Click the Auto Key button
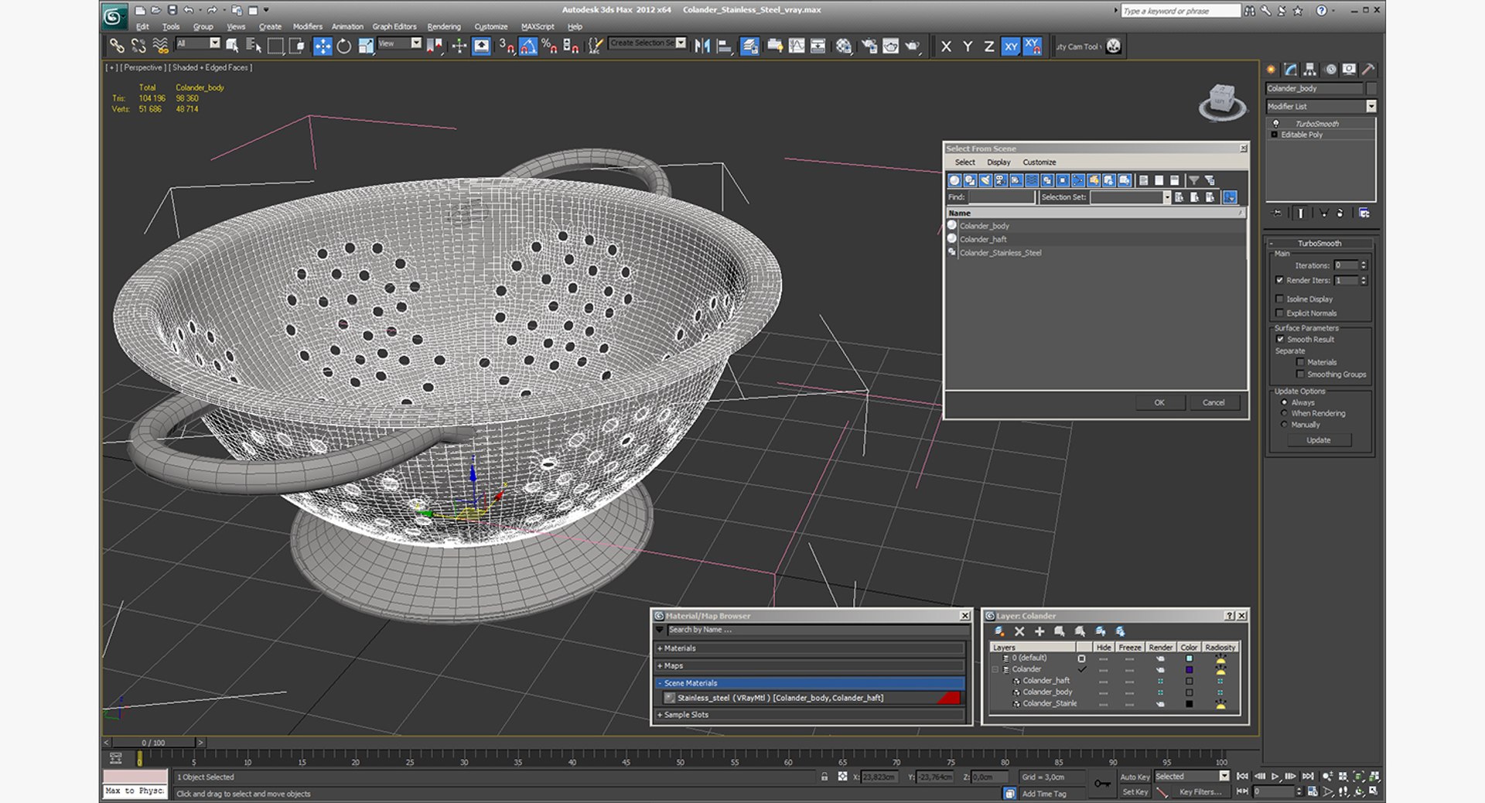The height and width of the screenshot is (803, 1485). click(x=1135, y=777)
